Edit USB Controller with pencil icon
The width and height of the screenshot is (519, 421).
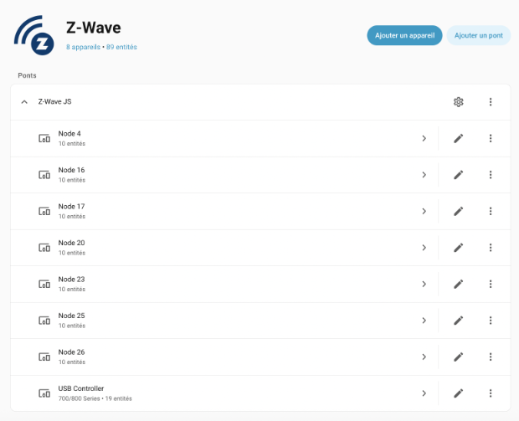coord(458,393)
